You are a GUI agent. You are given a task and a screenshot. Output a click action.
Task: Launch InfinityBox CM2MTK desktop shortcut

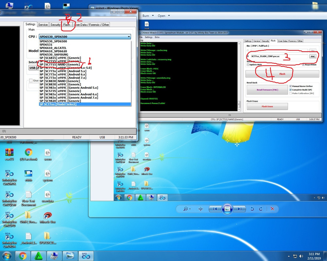click(x=9, y=177)
